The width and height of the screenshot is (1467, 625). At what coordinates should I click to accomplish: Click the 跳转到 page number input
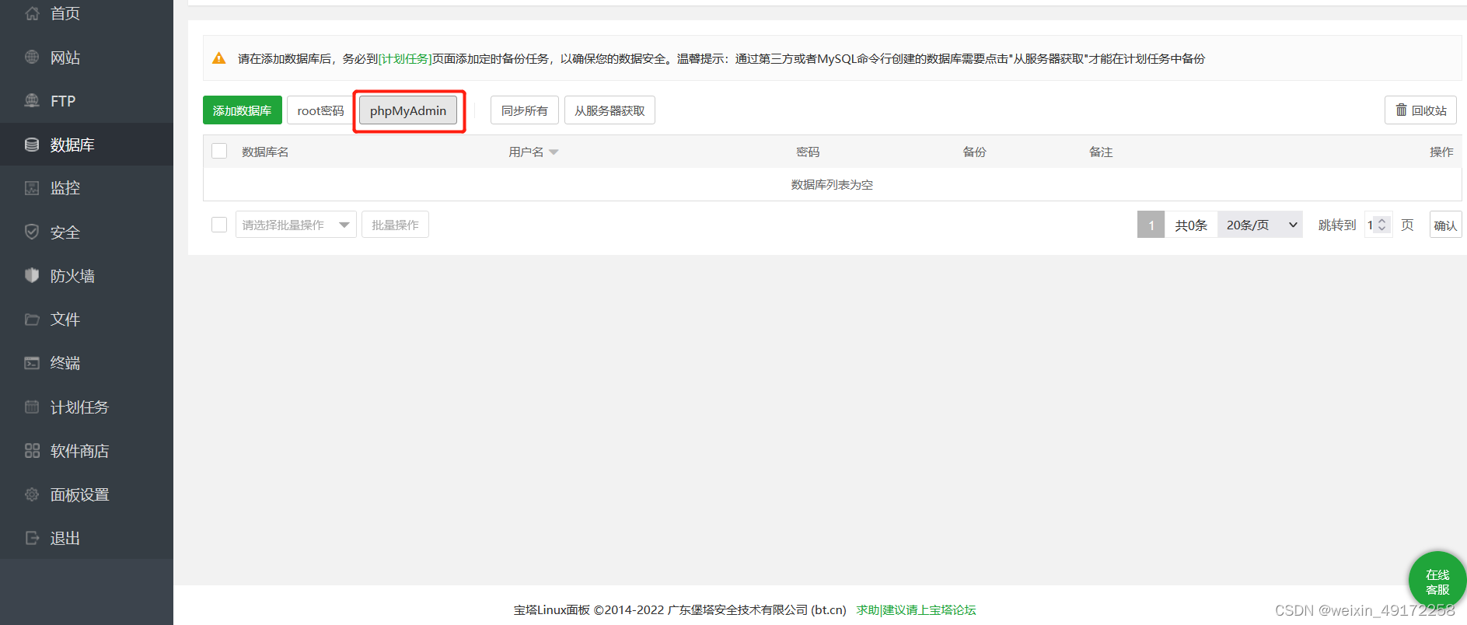coord(1378,225)
